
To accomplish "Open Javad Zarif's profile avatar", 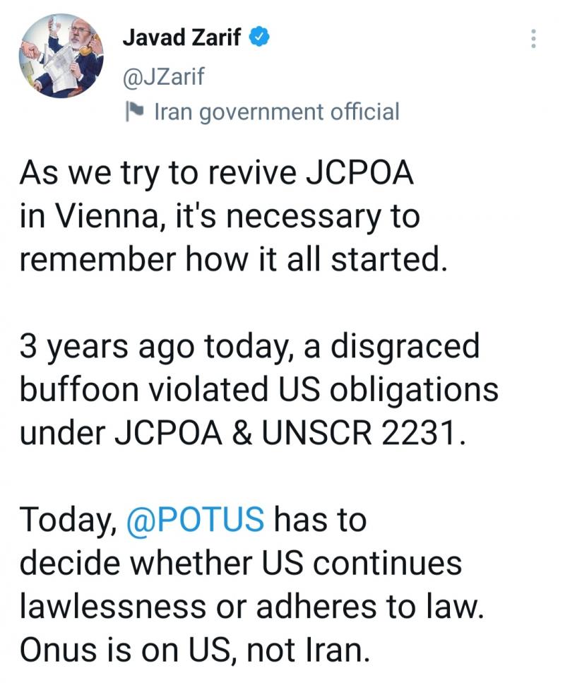I will 61,55.
